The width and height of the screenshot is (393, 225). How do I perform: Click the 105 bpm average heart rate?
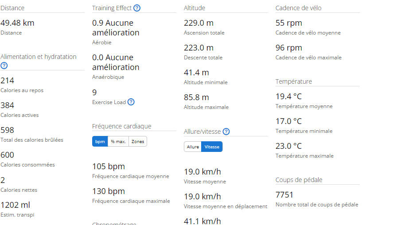(108, 167)
